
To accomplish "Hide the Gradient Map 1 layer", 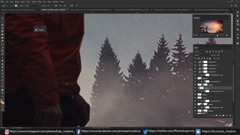I will pyautogui.click(x=195, y=65).
